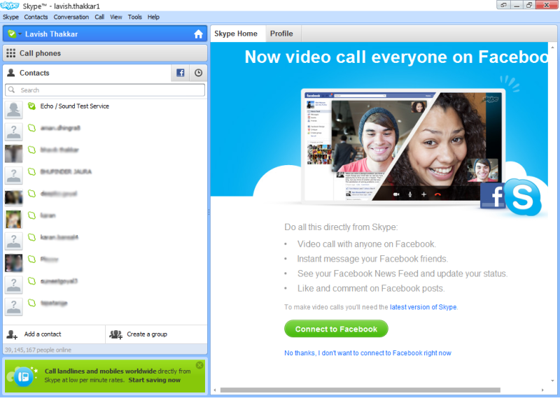Click Create a group
Viewport: 560px width, 398px height.
tap(156, 334)
